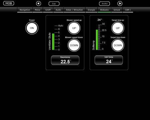Toggle the heater Power ON button
Image resolution: width=150 pixels, height=120 pixels.
(32, 28)
